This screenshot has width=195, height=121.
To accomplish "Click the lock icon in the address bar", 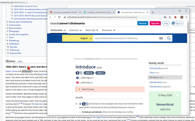I will click(x=65, y=17).
